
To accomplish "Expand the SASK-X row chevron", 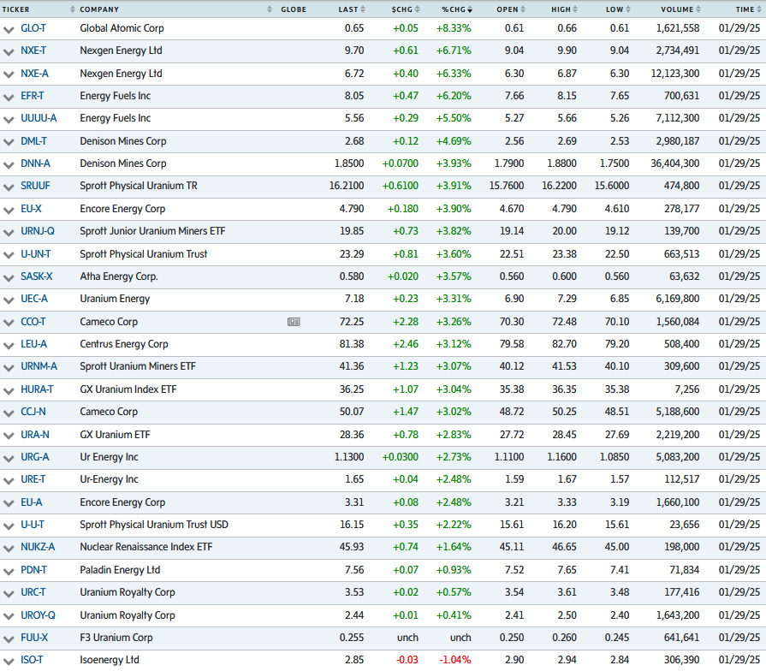I will 9,277.
